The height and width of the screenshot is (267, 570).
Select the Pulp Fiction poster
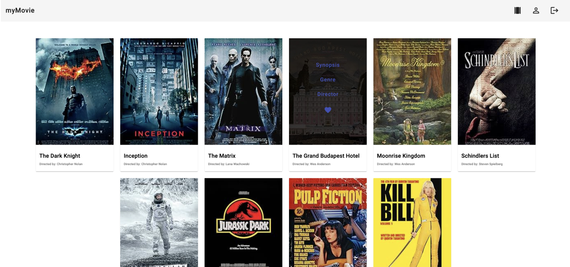click(328, 222)
